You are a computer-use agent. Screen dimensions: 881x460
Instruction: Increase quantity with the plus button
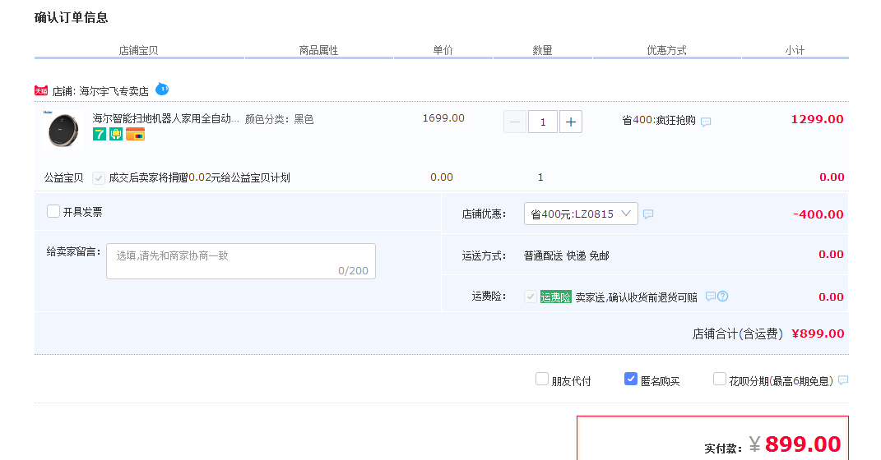point(571,122)
